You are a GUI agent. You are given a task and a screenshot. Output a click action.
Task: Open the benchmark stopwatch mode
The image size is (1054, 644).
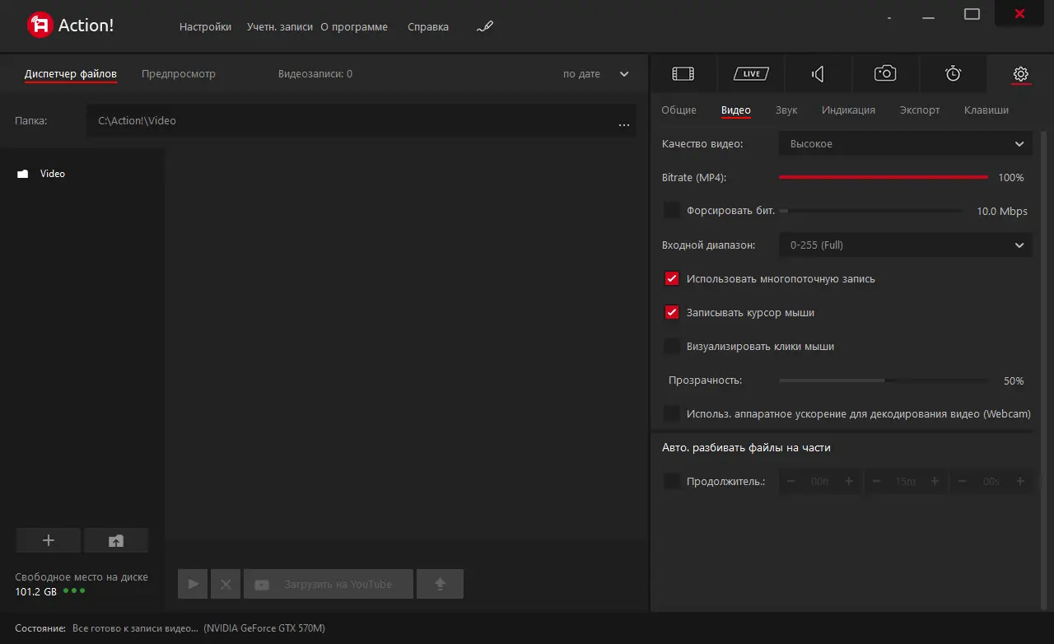coord(953,74)
